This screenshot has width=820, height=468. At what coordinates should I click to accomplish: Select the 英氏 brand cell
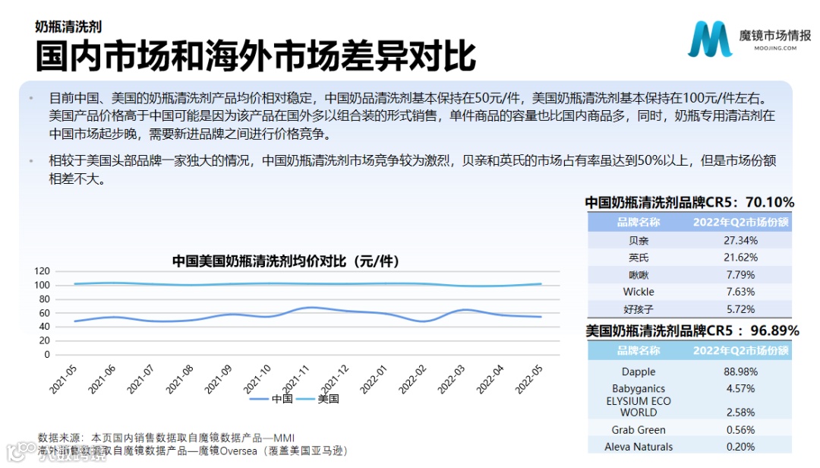639,258
